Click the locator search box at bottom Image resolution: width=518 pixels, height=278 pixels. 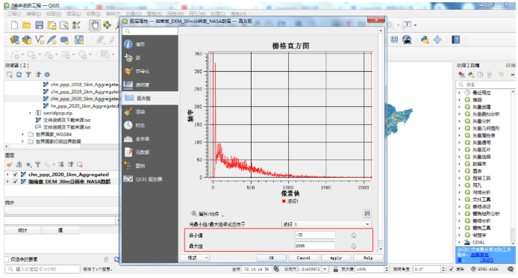(x=43, y=269)
